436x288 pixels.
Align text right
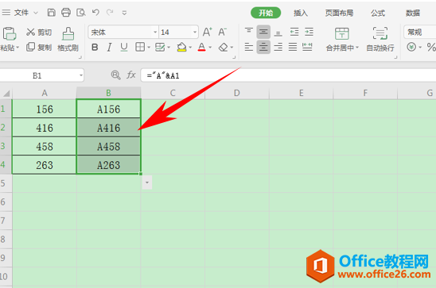(x=278, y=47)
